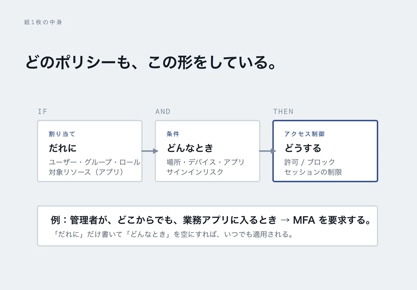Viewport: 417px width, 290px height.
Task: Click the AND label above middle card
Action: (x=163, y=112)
